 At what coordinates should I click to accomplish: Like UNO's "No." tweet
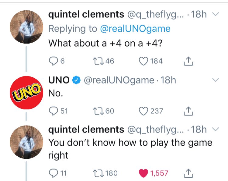143,111
